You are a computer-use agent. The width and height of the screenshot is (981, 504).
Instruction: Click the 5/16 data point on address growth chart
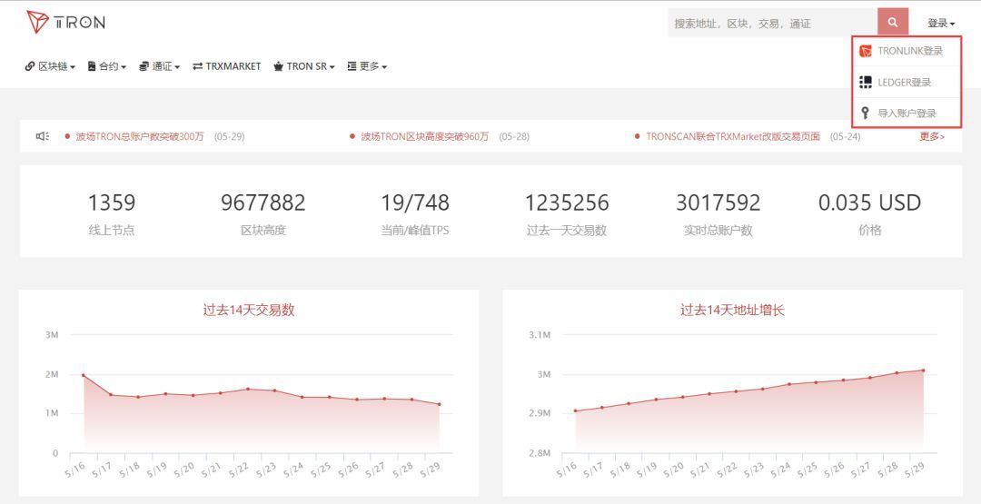(x=575, y=410)
